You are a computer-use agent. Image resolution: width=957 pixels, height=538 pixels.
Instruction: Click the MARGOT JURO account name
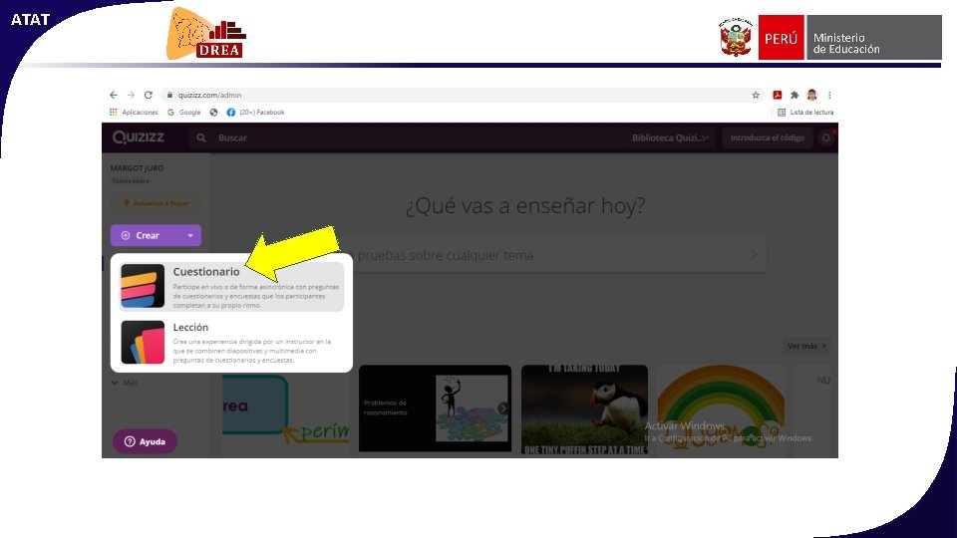point(137,168)
